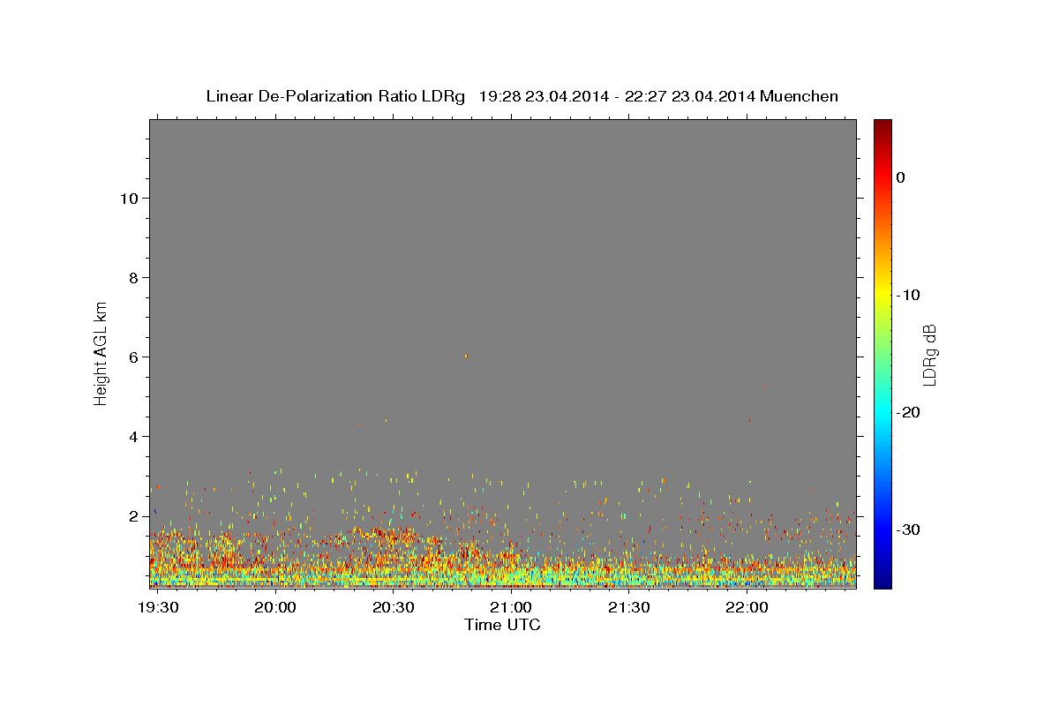The width and height of the screenshot is (1059, 706).
Task: Click the height tick label 6
Action: (x=135, y=357)
